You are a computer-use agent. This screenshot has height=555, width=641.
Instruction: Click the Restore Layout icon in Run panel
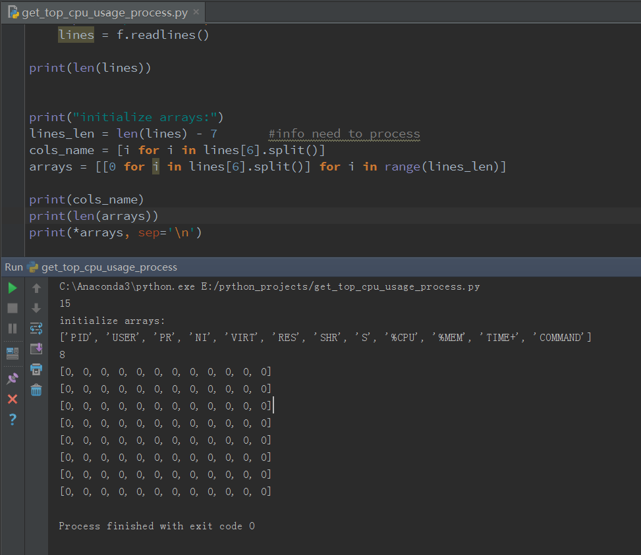(x=13, y=354)
